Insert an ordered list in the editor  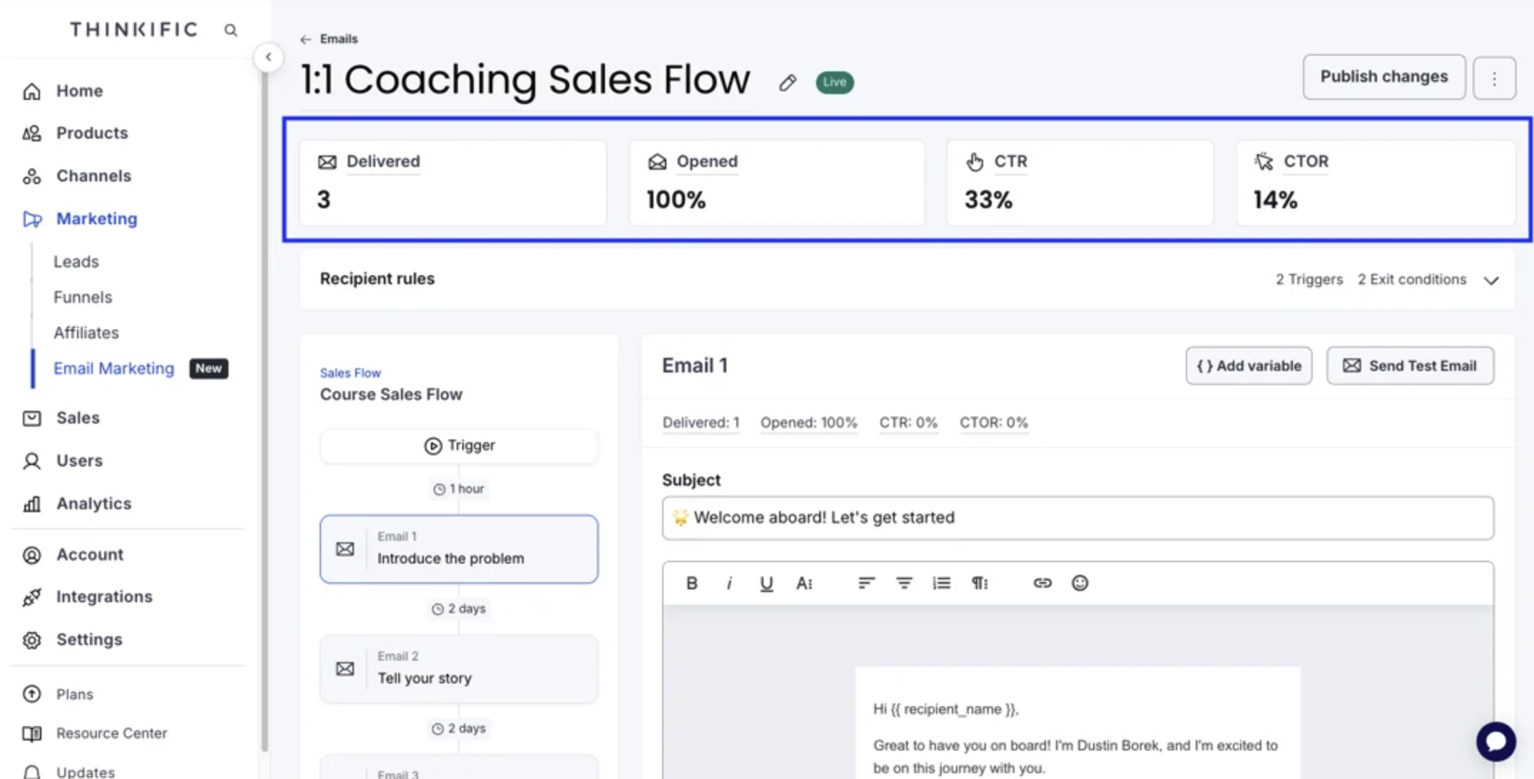coord(941,583)
